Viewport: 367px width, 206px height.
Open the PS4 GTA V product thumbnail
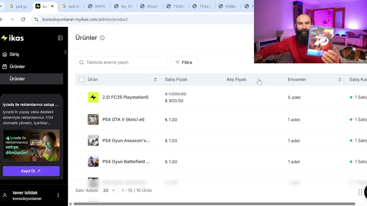(93, 120)
